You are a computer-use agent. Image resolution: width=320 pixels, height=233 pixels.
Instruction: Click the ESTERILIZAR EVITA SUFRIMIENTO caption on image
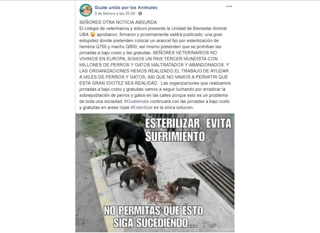tap(188, 130)
